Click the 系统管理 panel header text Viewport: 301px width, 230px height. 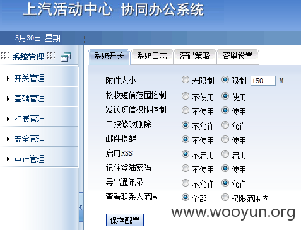28,57
